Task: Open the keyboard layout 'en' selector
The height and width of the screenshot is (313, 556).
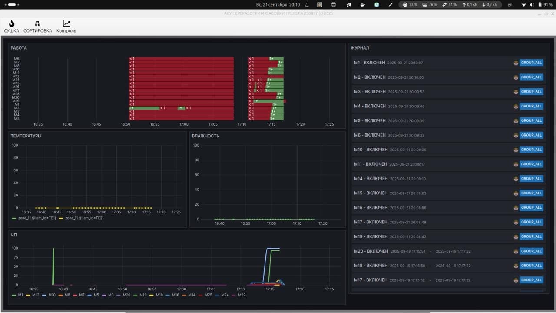Action: tap(510, 4)
